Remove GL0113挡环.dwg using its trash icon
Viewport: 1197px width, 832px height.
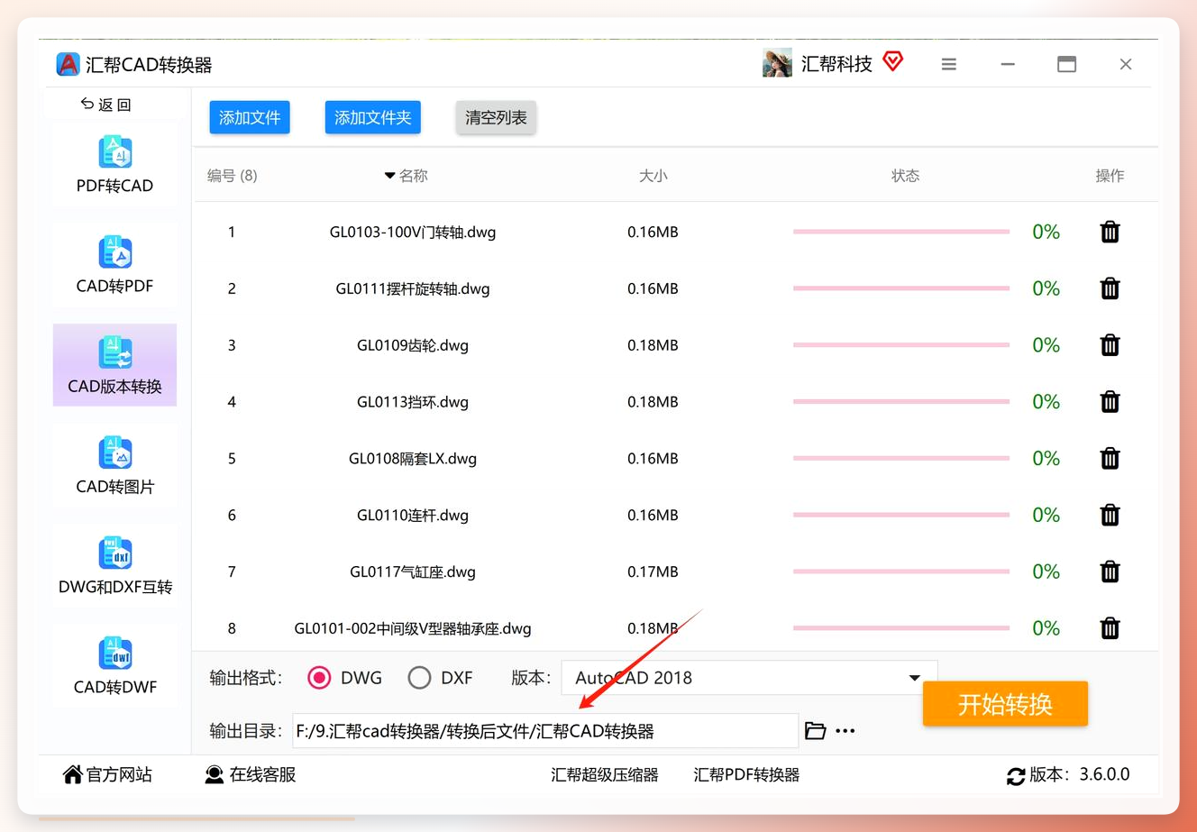click(x=1110, y=402)
